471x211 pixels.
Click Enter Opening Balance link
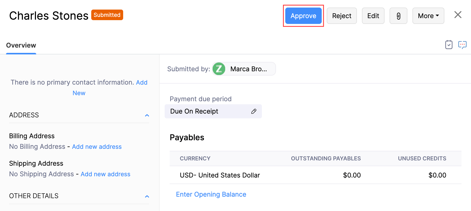pyautogui.click(x=211, y=194)
